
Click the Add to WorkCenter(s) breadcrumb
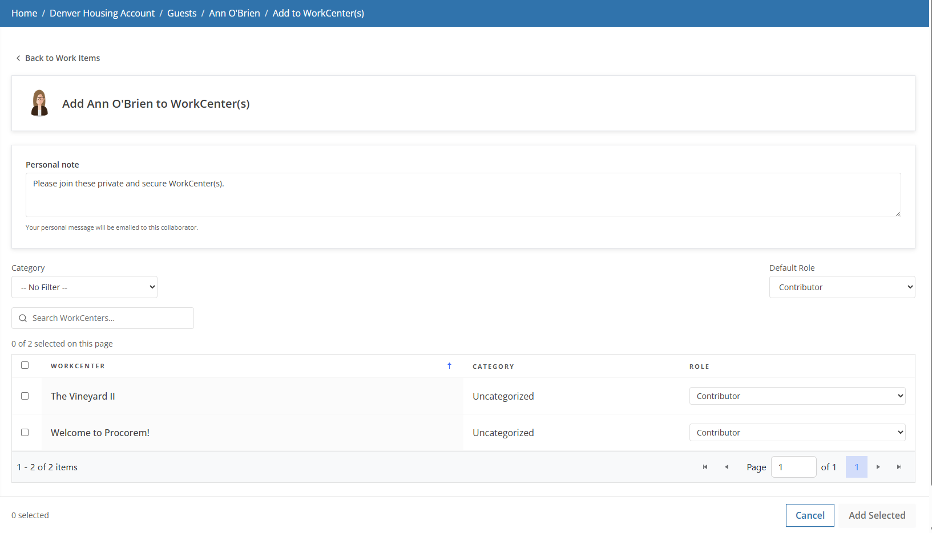(x=318, y=13)
